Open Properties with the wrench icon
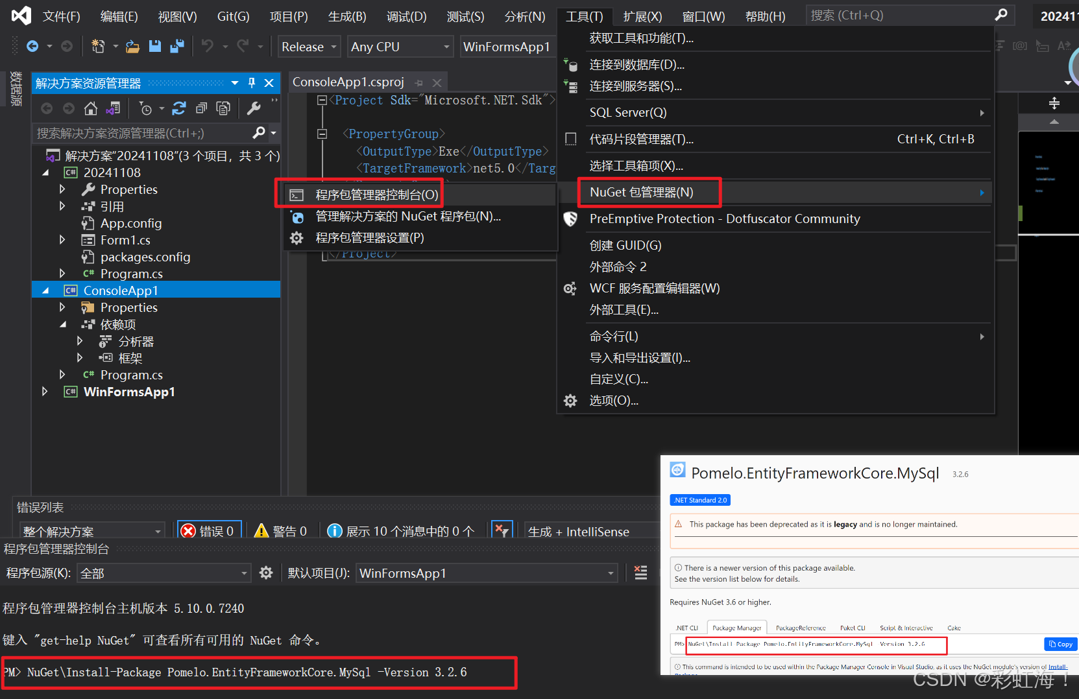1079x699 pixels. (254, 108)
